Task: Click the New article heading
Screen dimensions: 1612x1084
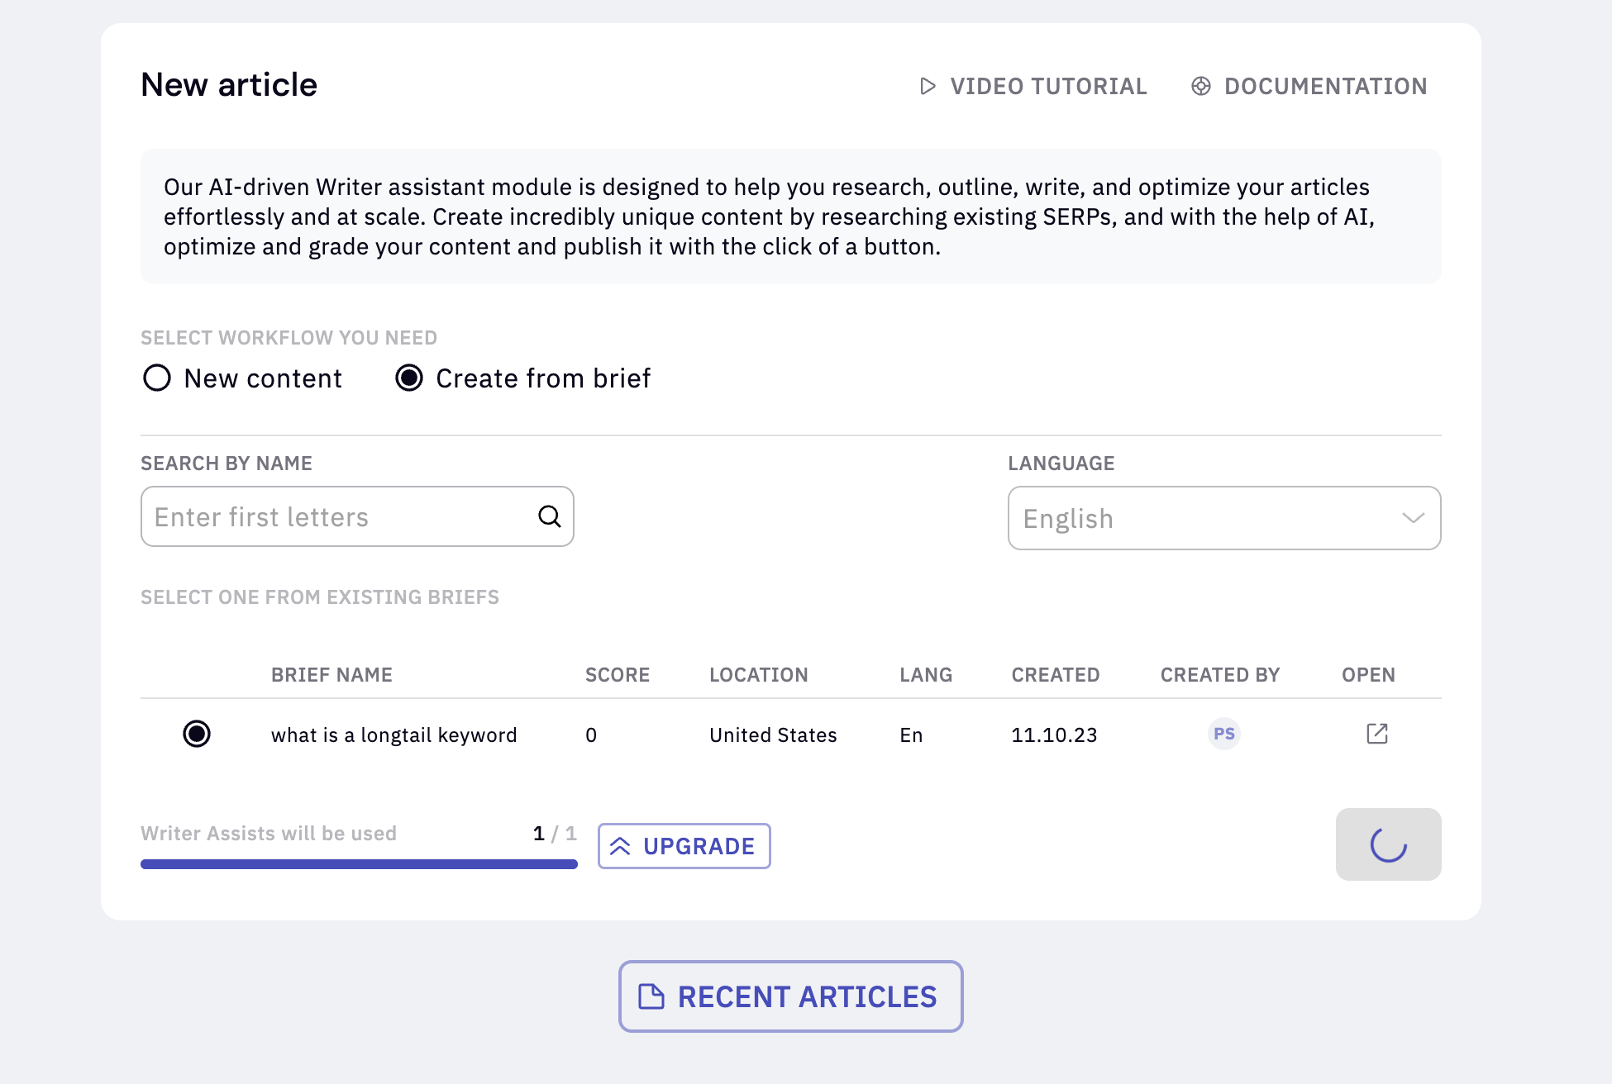Action: click(x=229, y=84)
